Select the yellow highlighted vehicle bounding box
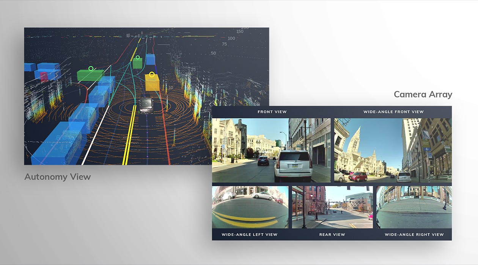 pos(152,82)
